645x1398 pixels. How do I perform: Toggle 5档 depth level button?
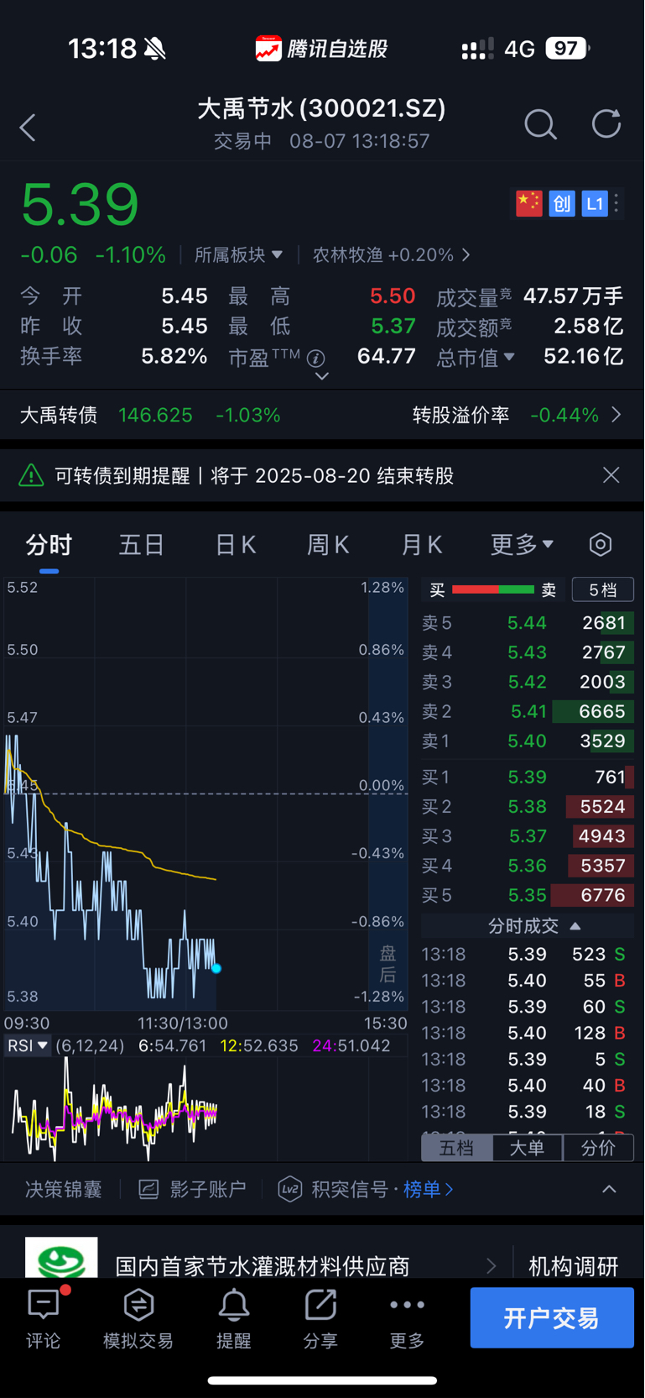[x=602, y=589]
